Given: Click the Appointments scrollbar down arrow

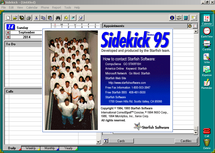Looking at the screenshot, I should [196, 132].
